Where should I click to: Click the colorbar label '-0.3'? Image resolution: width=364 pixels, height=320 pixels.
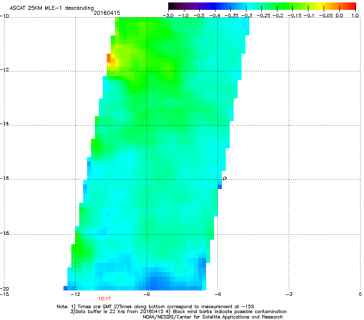click(x=246, y=16)
